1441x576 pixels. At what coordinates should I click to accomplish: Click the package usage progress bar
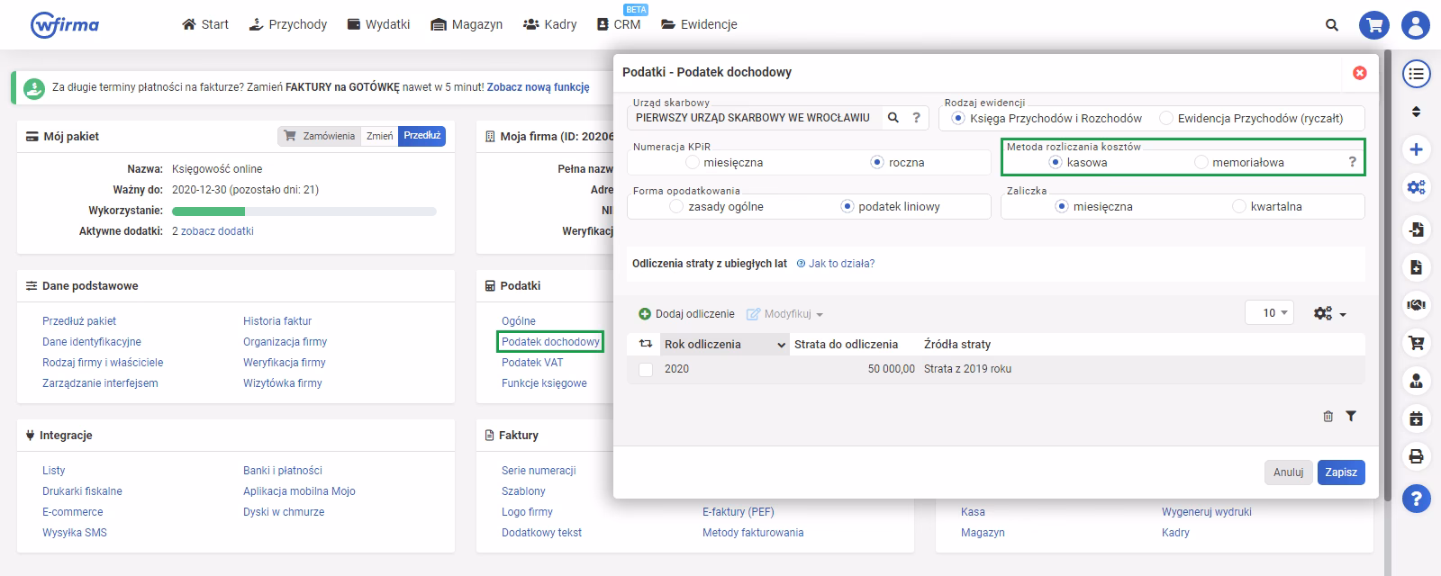point(304,211)
